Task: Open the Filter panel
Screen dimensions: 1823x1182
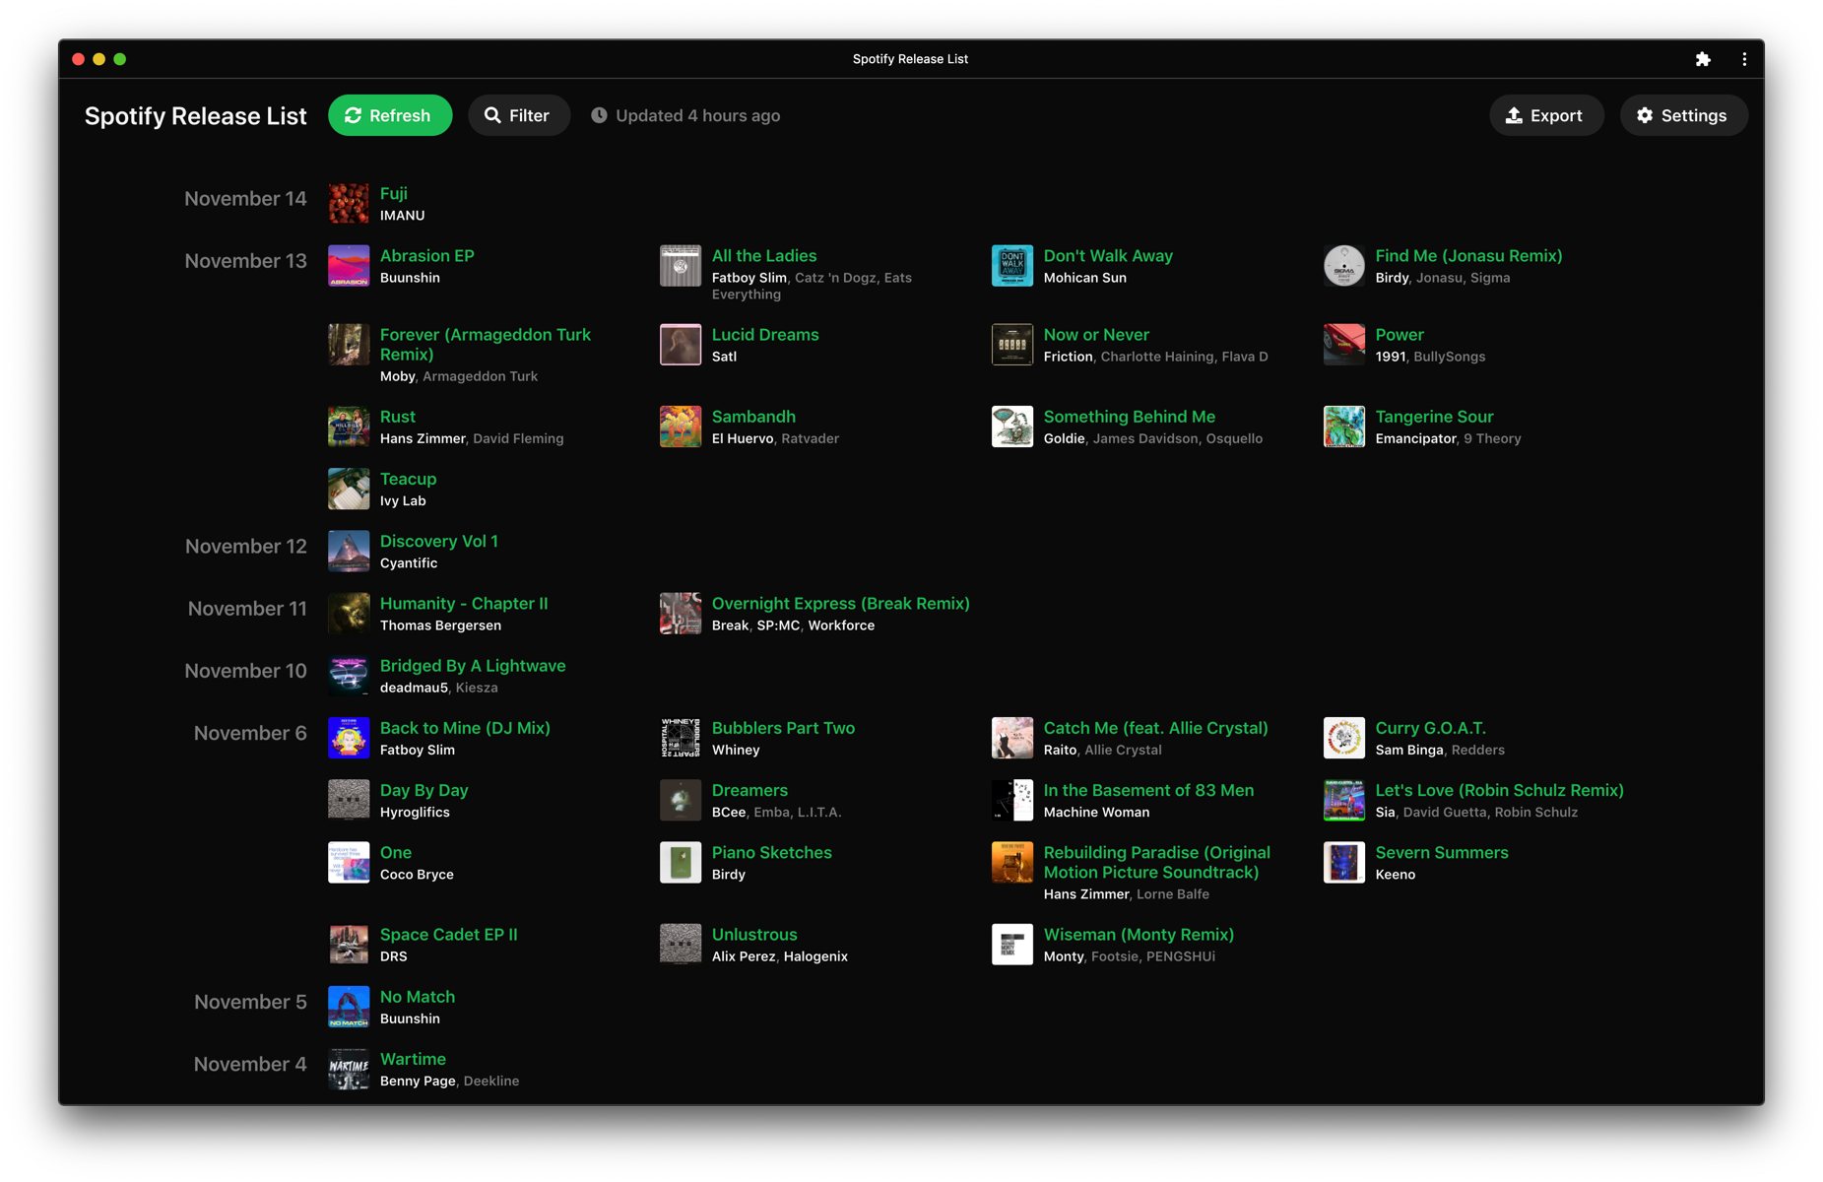Action: tap(518, 115)
